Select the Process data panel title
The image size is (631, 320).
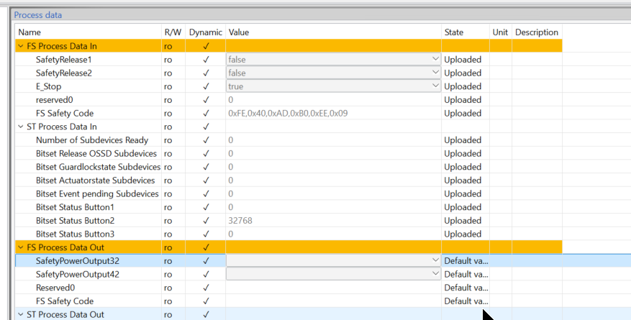tap(38, 15)
